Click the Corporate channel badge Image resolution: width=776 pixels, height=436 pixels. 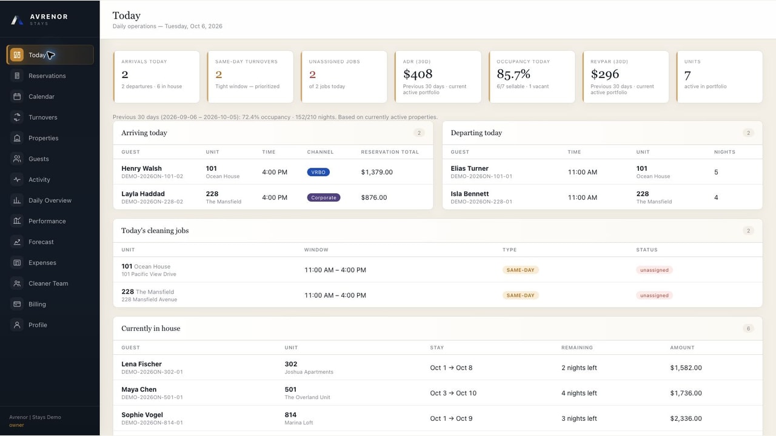point(324,197)
